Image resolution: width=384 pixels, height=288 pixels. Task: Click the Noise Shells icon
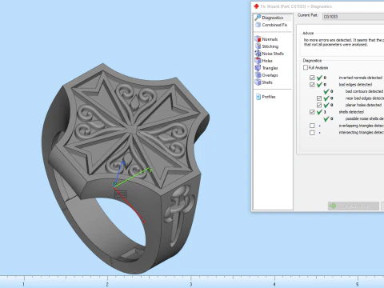[258, 54]
